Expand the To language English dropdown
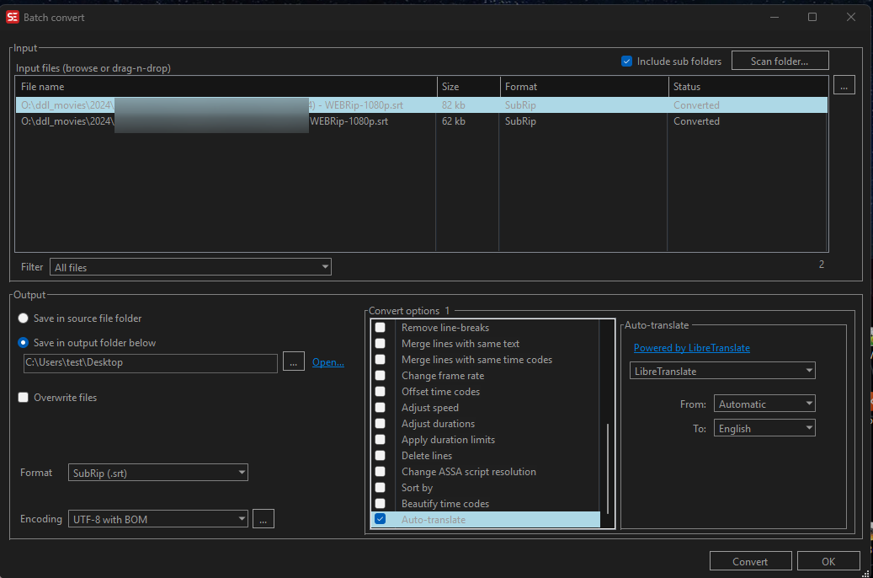This screenshot has width=873, height=578. 764,428
